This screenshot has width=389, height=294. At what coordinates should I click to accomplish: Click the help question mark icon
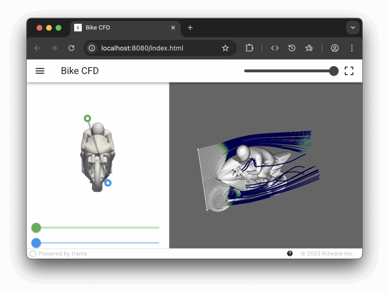click(290, 253)
